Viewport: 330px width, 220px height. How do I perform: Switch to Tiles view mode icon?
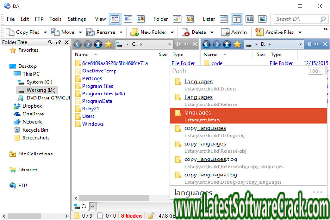[x=128, y=19]
